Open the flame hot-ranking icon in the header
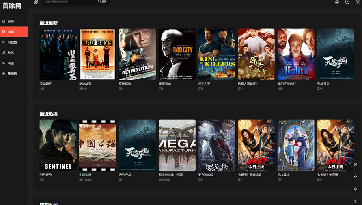362x205 pixels. [337, 2]
